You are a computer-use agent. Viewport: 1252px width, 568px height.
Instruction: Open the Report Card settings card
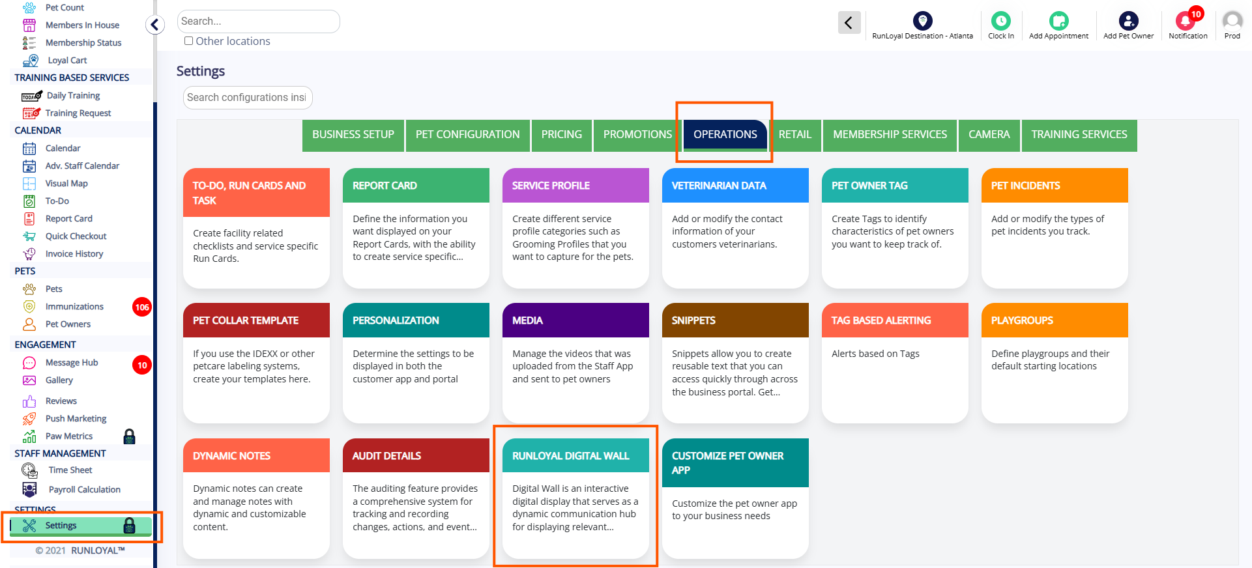click(416, 228)
